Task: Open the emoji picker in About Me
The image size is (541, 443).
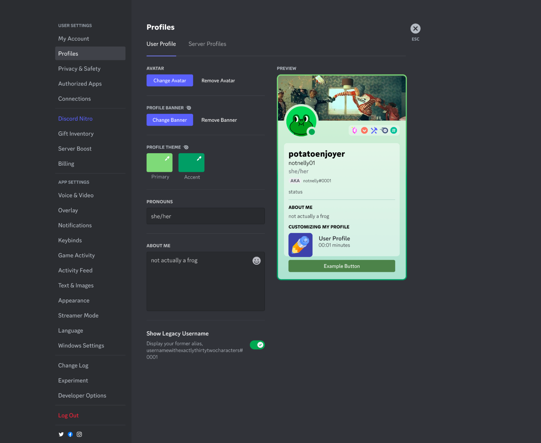Action: click(x=256, y=261)
